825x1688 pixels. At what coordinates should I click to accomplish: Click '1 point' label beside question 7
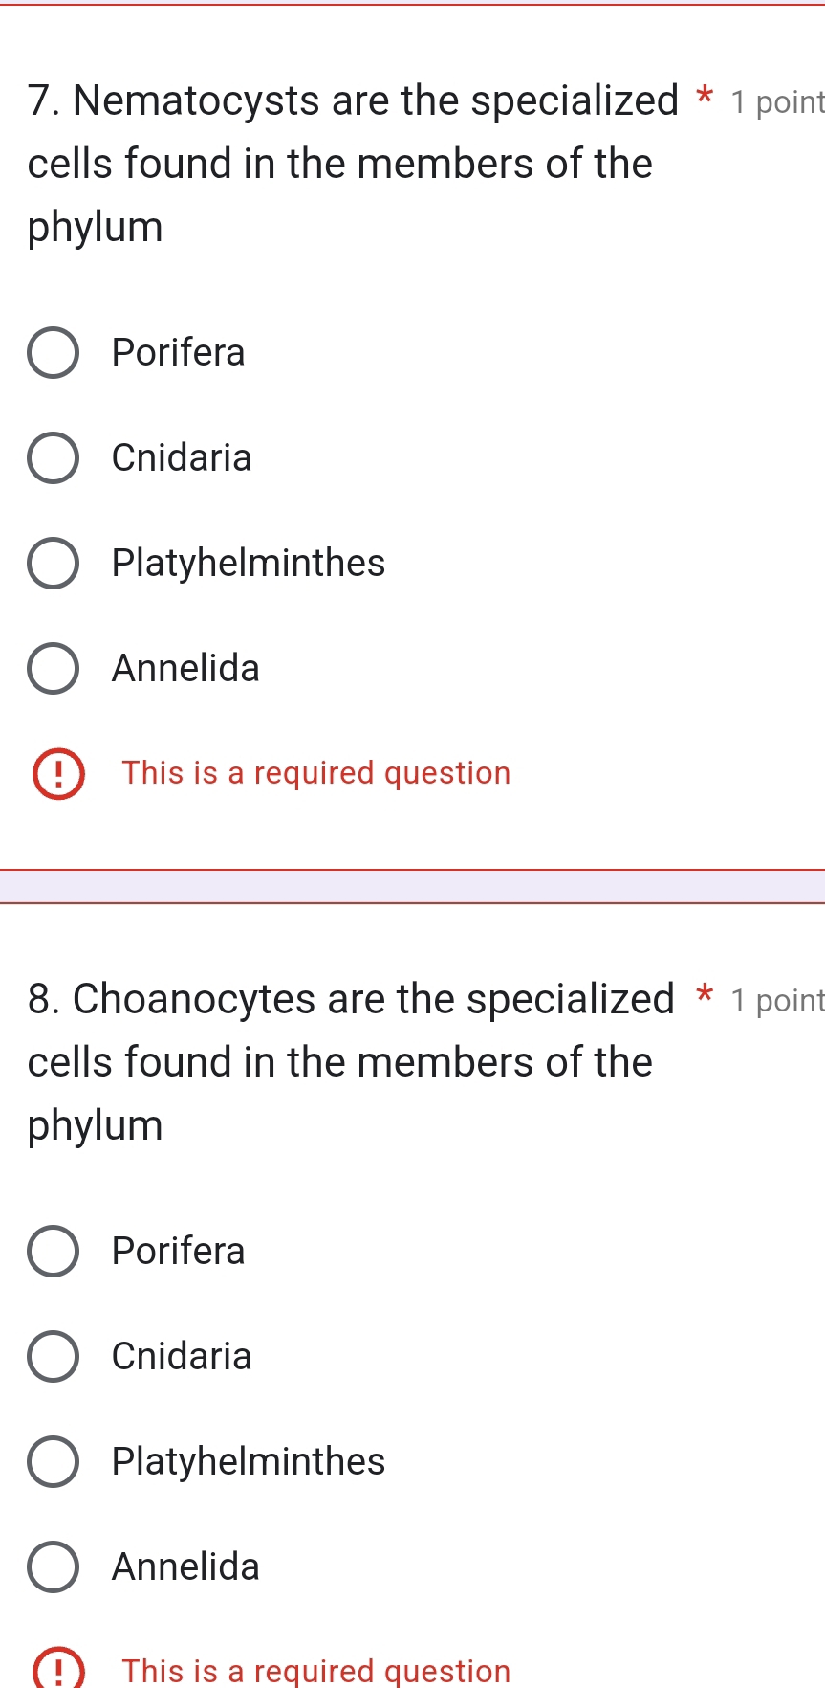(x=776, y=102)
